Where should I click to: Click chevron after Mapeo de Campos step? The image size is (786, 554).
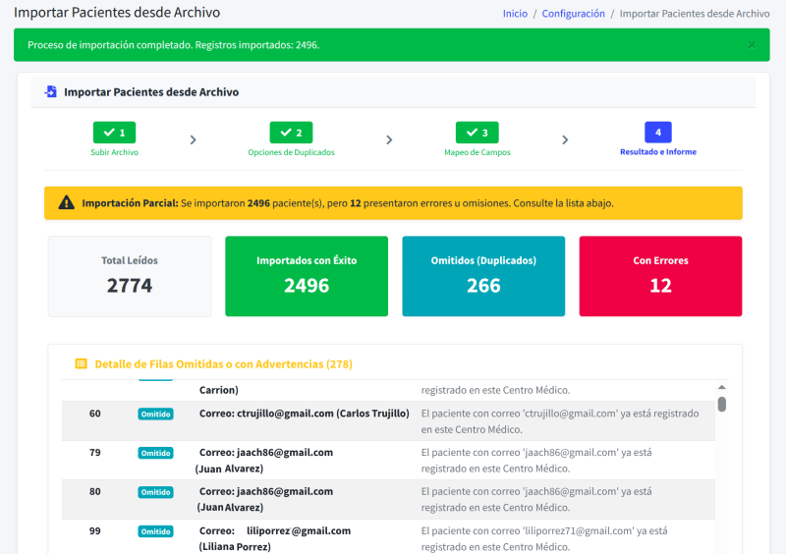[x=565, y=139]
